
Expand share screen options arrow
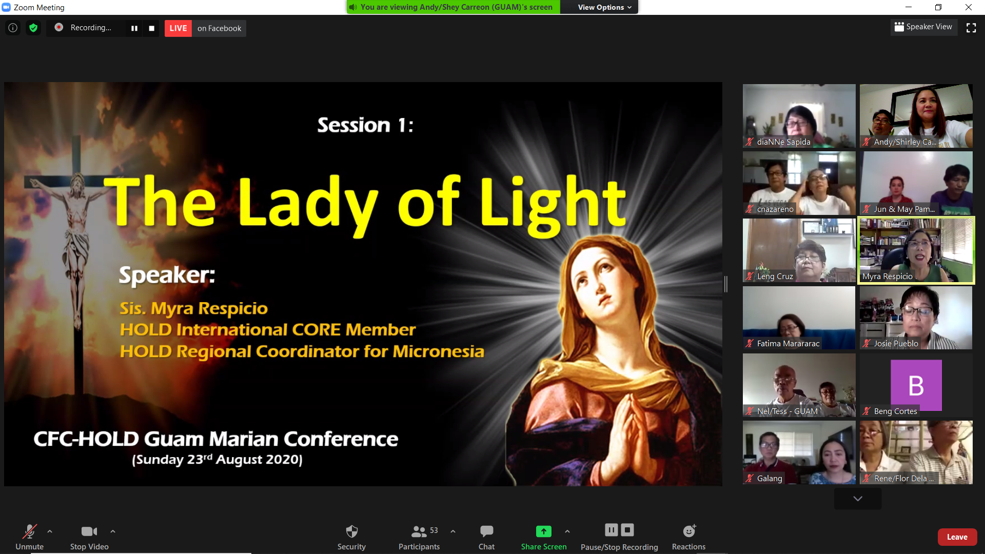(567, 531)
